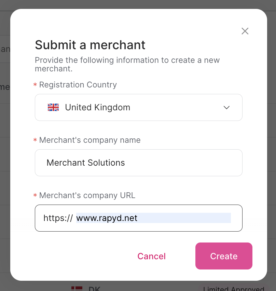Click the red asterisk beside Merchant's company name

35,140
